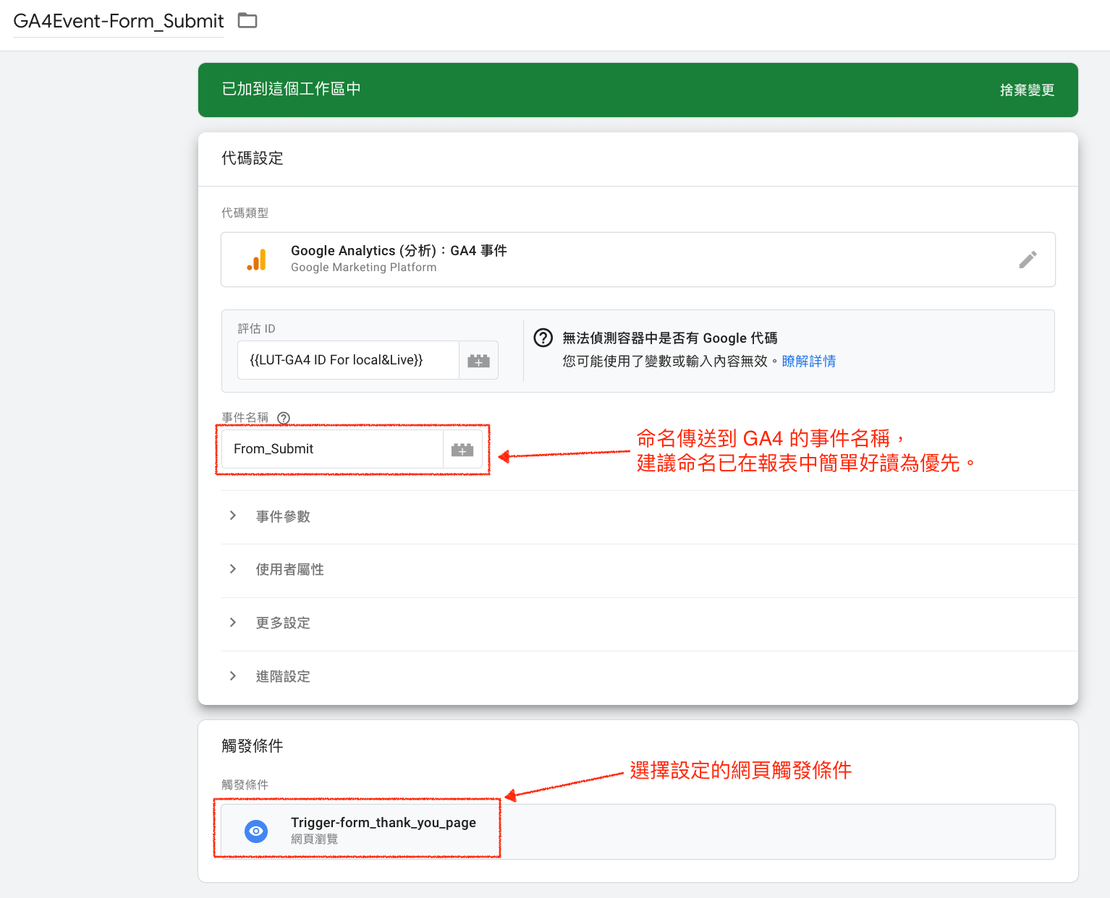The width and height of the screenshot is (1110, 898).
Task: Click the GA4Event-Form_Submit tag name title
Action: point(119,21)
